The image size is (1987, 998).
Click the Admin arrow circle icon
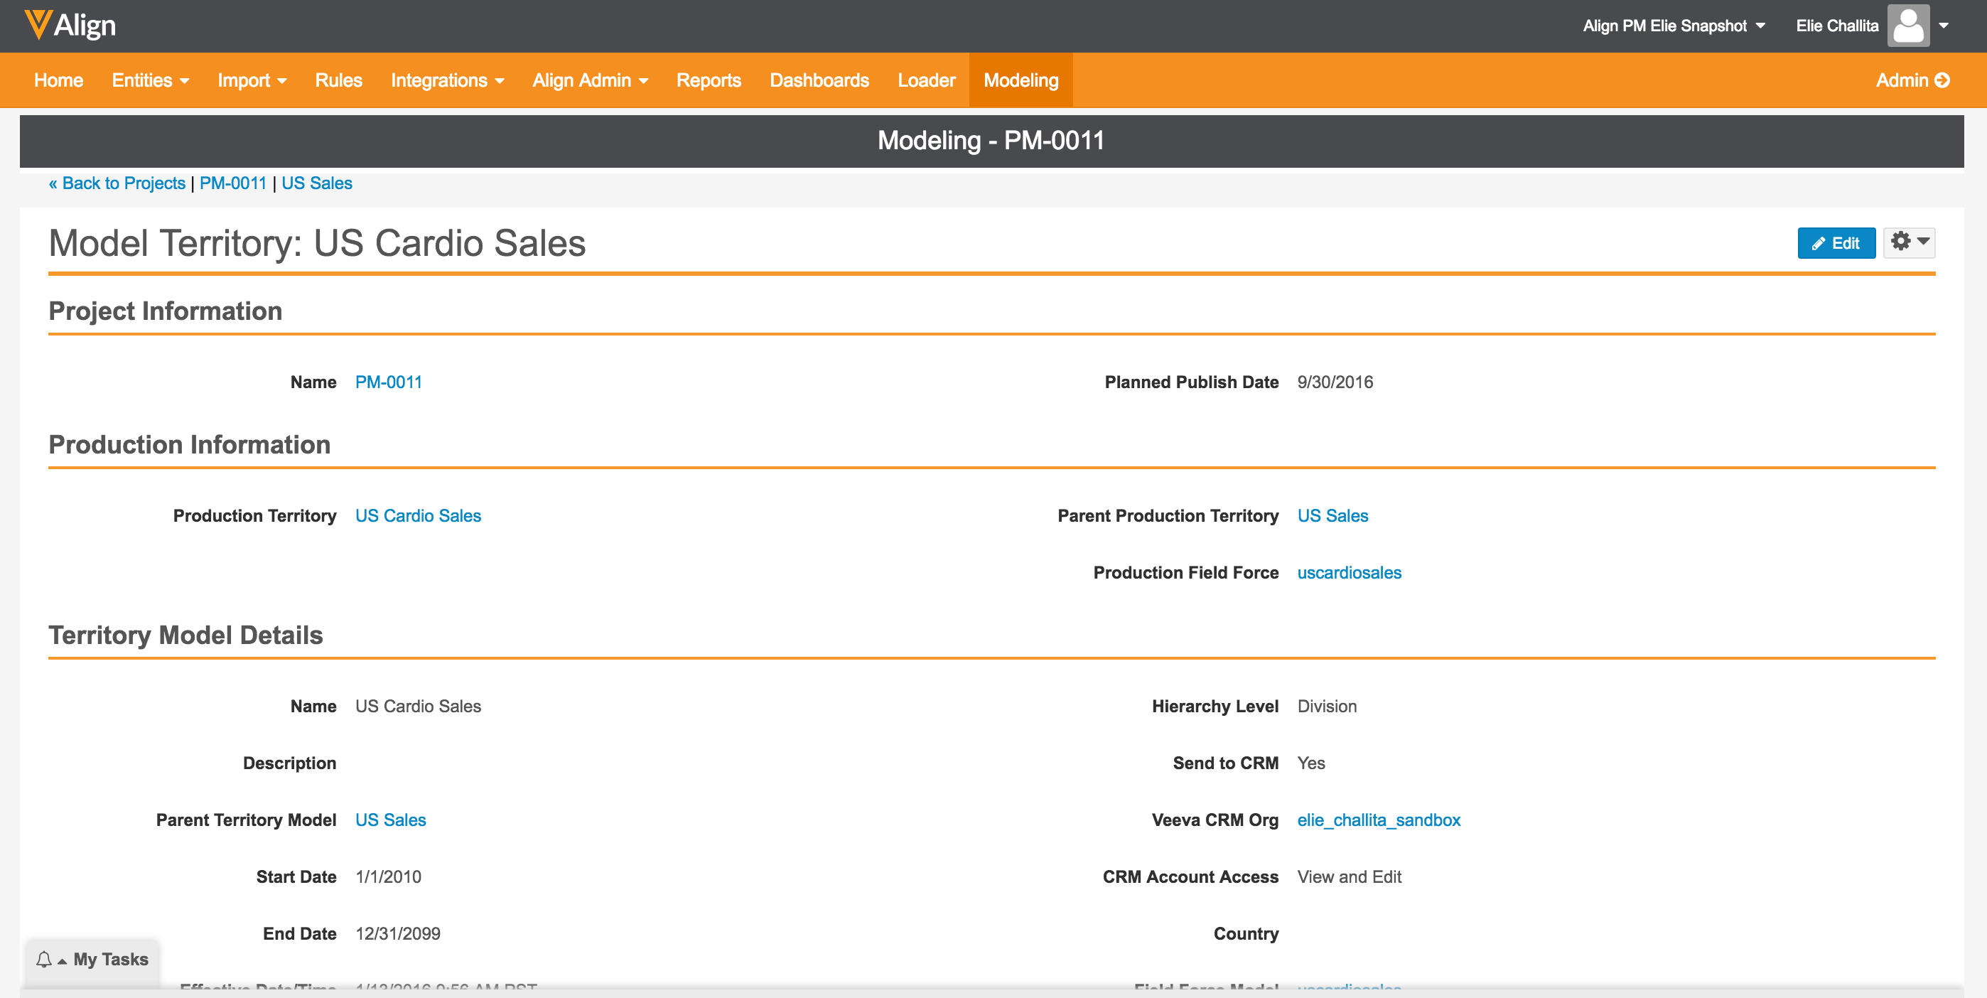point(1943,80)
